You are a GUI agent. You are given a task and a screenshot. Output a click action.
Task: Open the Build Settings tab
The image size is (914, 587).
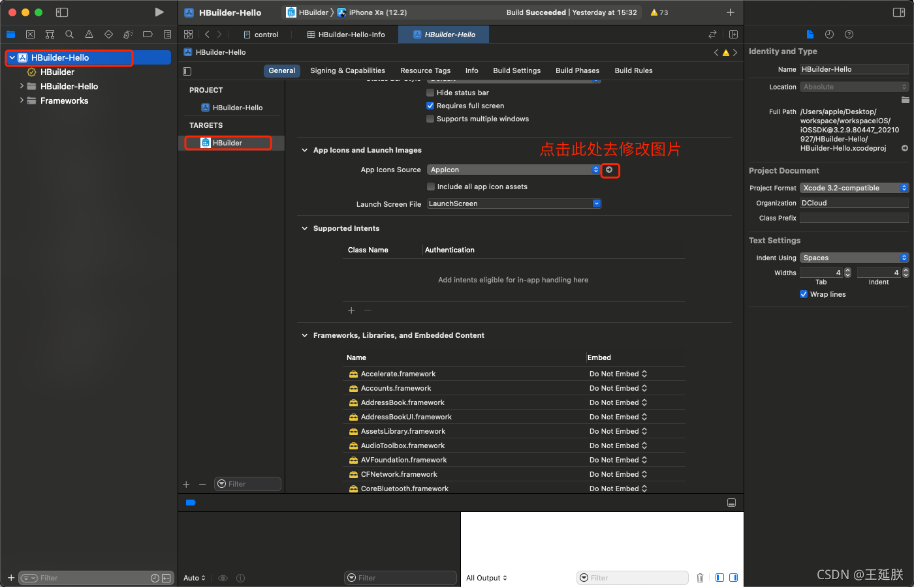(516, 70)
